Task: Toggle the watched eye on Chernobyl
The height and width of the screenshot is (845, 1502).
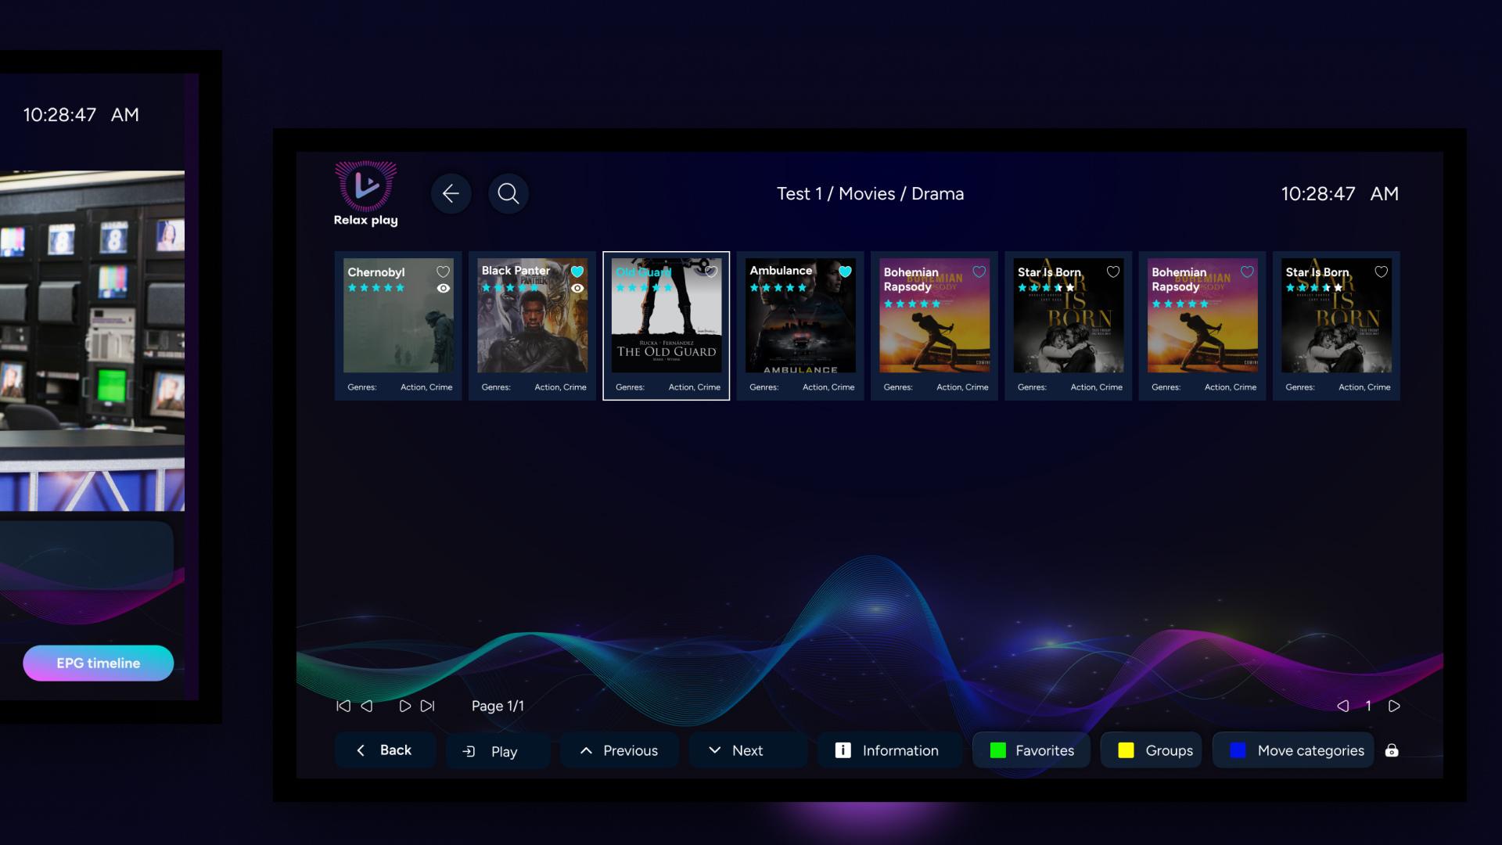Action: [x=443, y=288]
